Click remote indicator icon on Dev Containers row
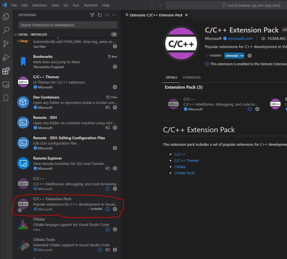Image resolution: width=287 pixels, height=259 pixels. click(108, 107)
